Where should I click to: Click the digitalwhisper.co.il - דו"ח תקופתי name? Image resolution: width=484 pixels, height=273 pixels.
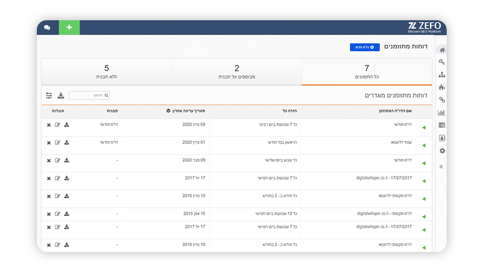385,214
